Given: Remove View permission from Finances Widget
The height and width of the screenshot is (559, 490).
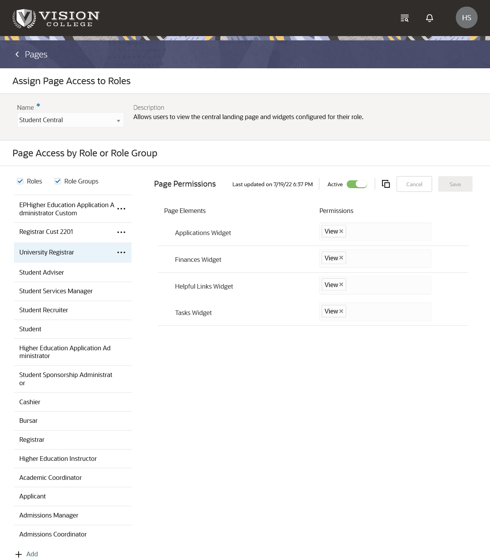Looking at the screenshot, I should (341, 258).
